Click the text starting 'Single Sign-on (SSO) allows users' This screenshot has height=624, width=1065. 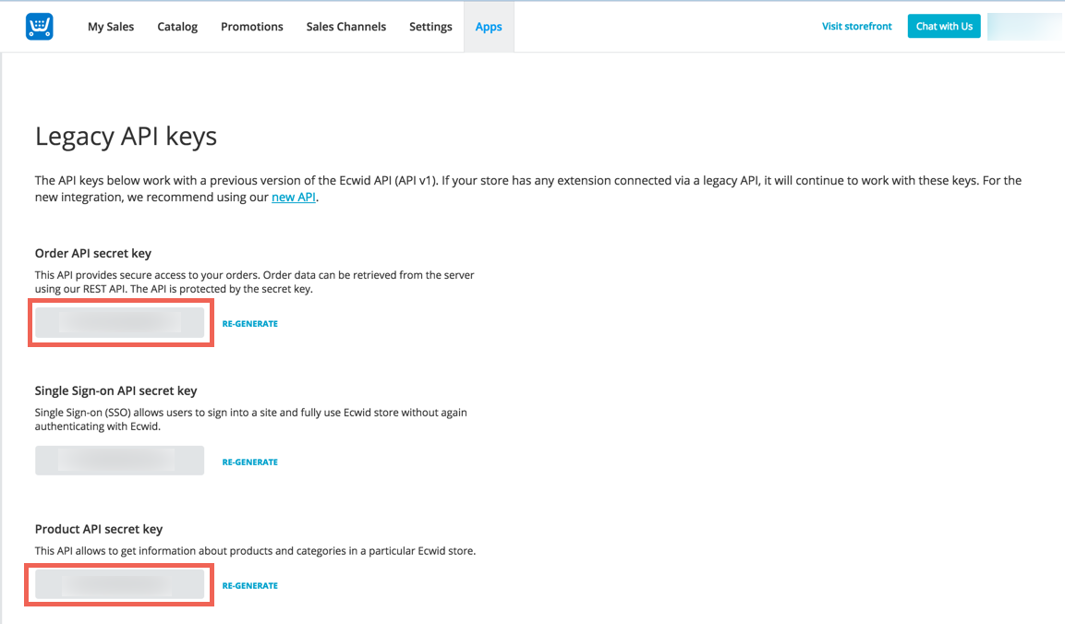pyautogui.click(x=251, y=420)
